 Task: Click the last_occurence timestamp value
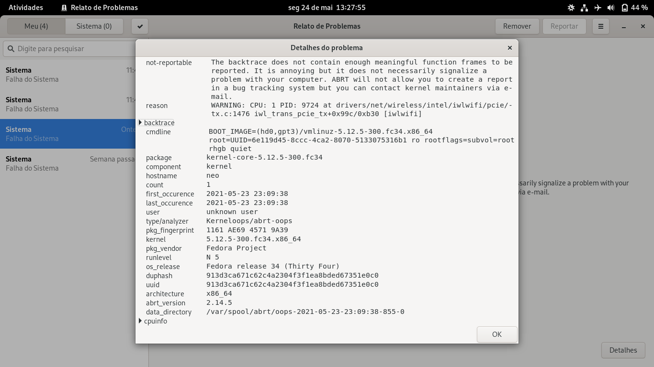coord(247,203)
